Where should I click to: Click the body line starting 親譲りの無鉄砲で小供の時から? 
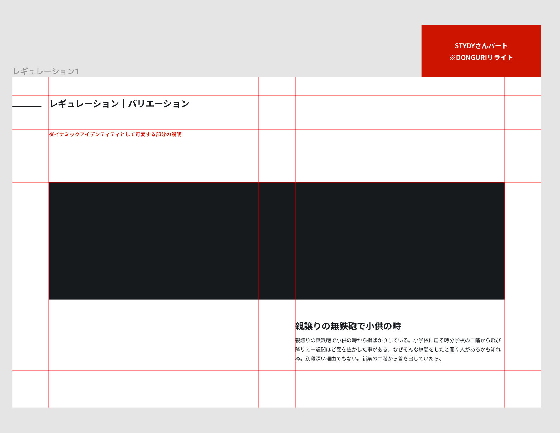[398, 340]
